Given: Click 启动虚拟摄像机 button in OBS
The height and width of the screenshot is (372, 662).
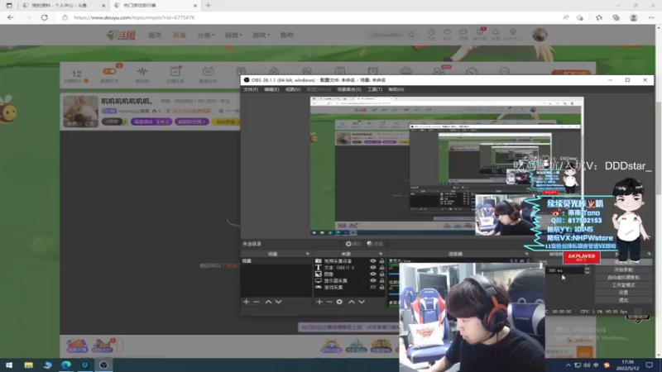Looking at the screenshot, I should 623,278.
